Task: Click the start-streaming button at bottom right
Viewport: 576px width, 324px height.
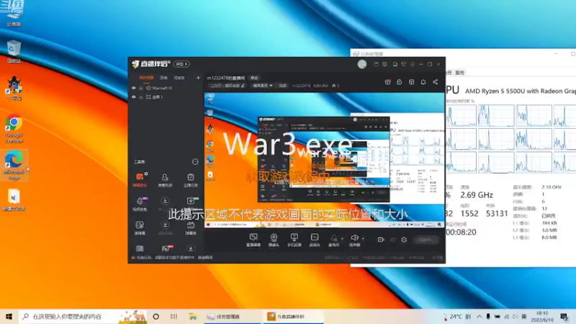Action: tap(426, 240)
